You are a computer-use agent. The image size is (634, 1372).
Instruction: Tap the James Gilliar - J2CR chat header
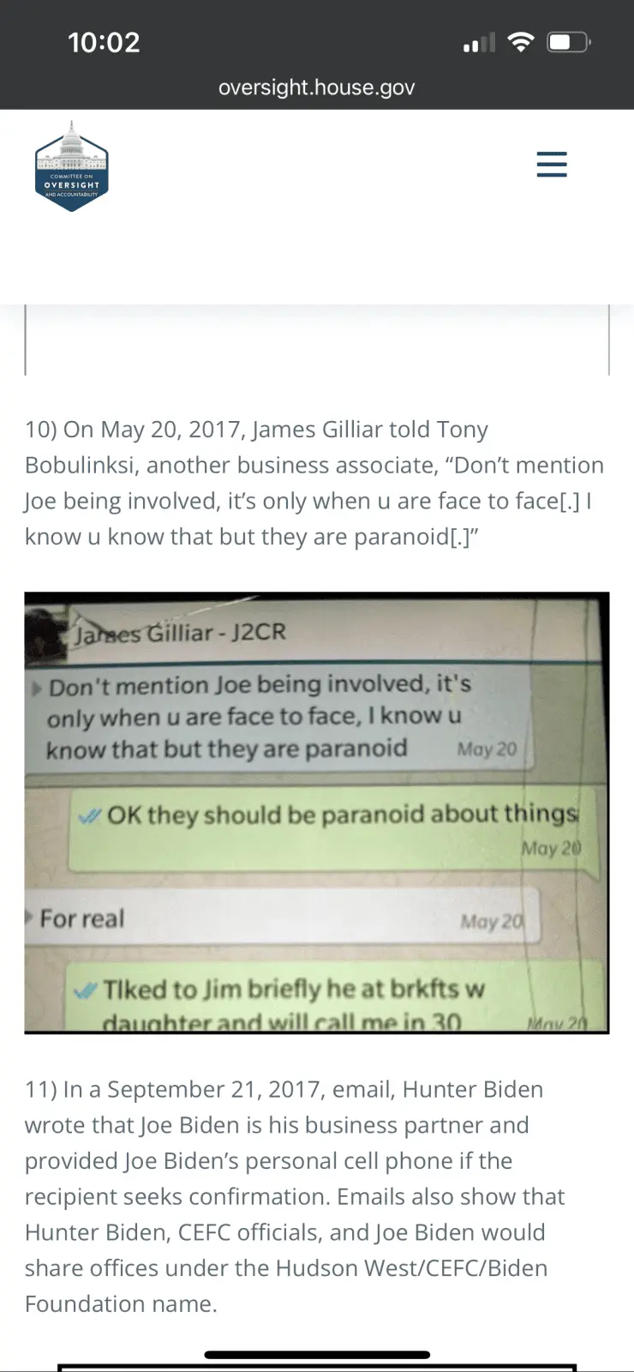(180, 633)
